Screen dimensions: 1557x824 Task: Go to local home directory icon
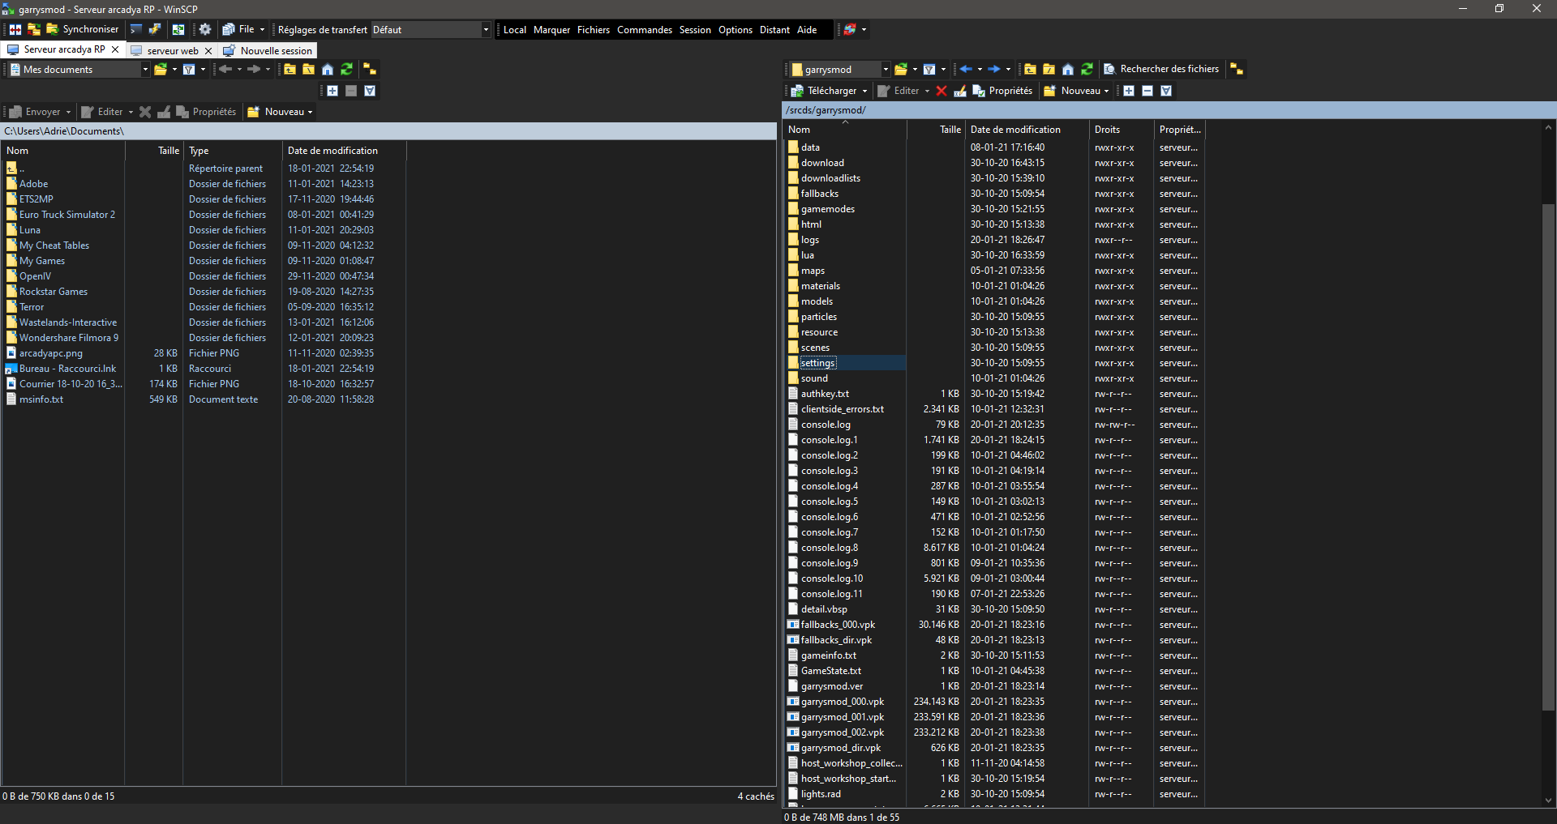coord(328,70)
